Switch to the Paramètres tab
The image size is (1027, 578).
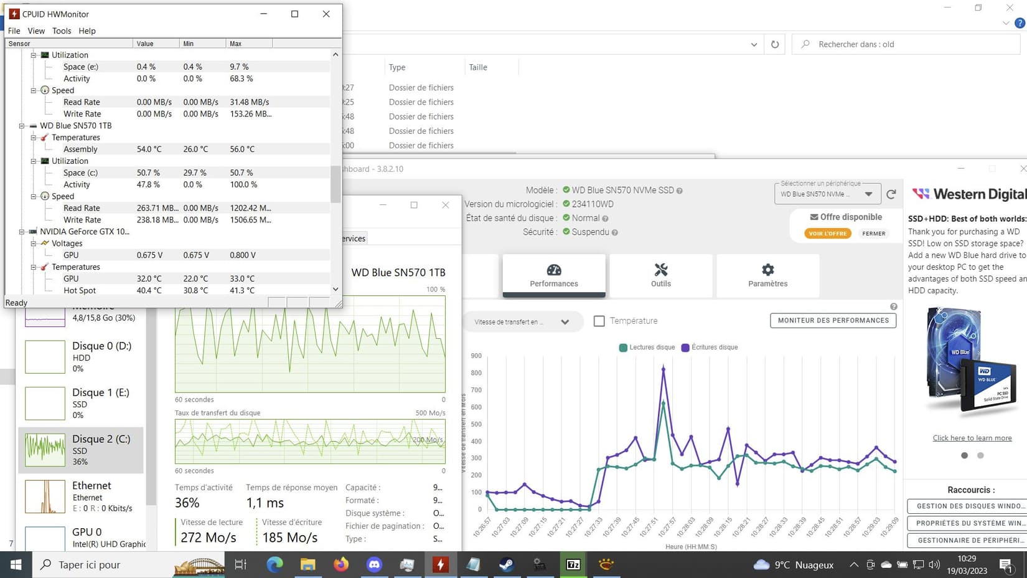tap(768, 275)
